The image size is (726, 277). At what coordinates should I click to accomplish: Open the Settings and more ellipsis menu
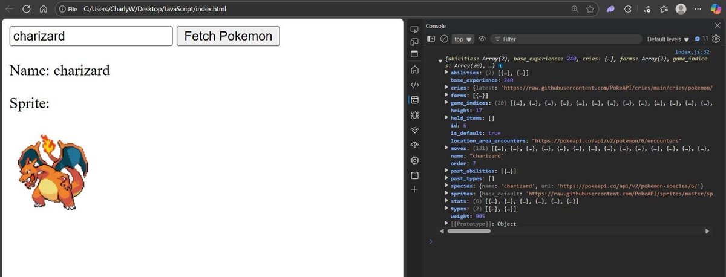698,9
